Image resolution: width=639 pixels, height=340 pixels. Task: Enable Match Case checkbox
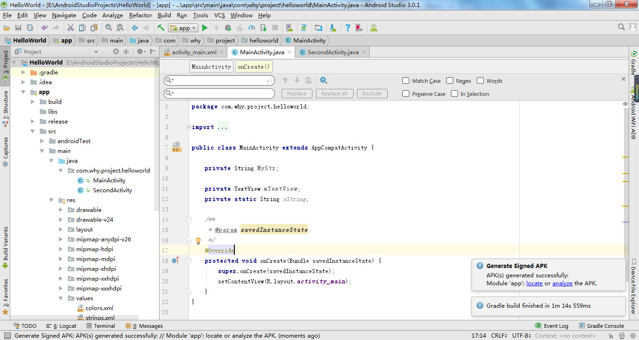(406, 80)
